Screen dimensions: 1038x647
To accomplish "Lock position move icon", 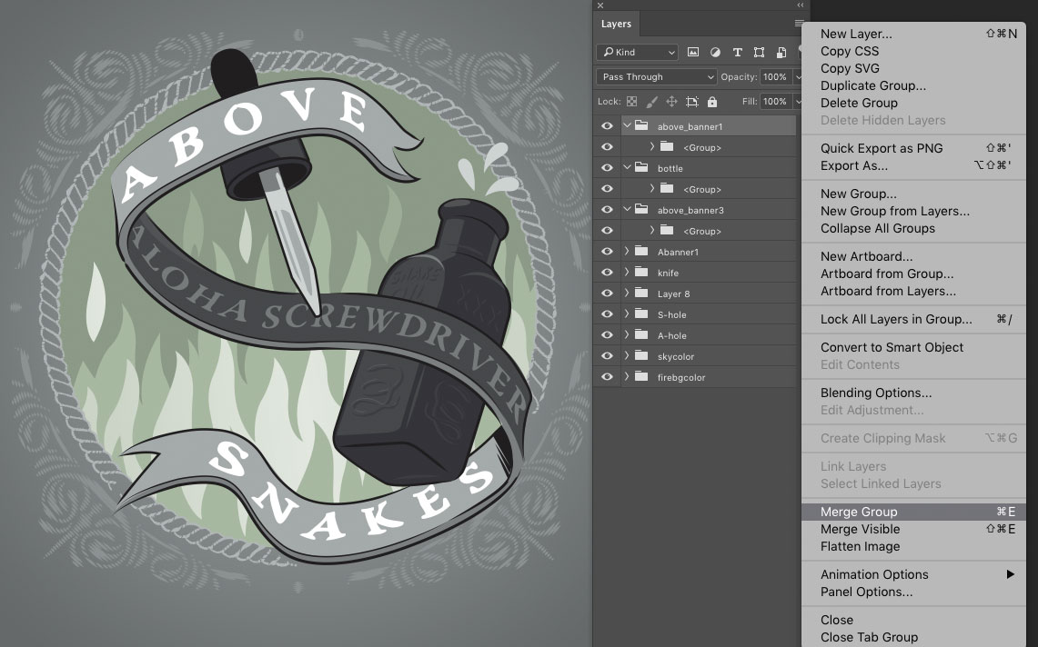I will coord(671,101).
